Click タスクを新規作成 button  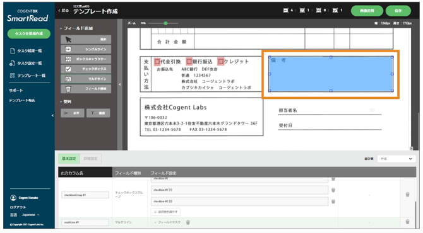tap(29, 33)
